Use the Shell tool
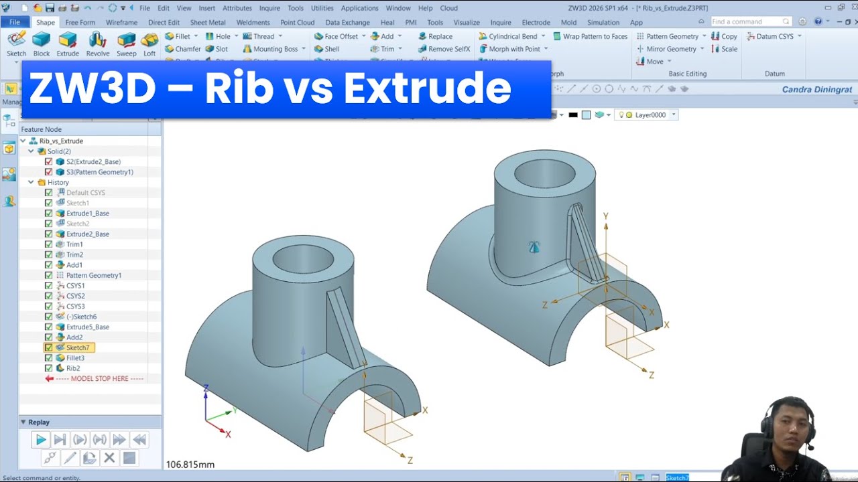 [x=326, y=49]
